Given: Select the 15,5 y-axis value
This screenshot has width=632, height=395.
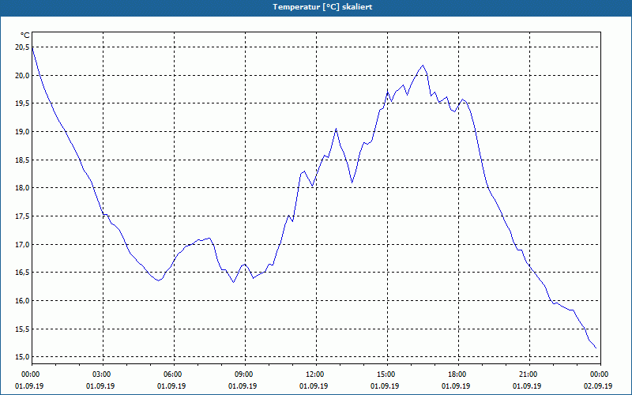Looking at the screenshot, I should 22,329.
